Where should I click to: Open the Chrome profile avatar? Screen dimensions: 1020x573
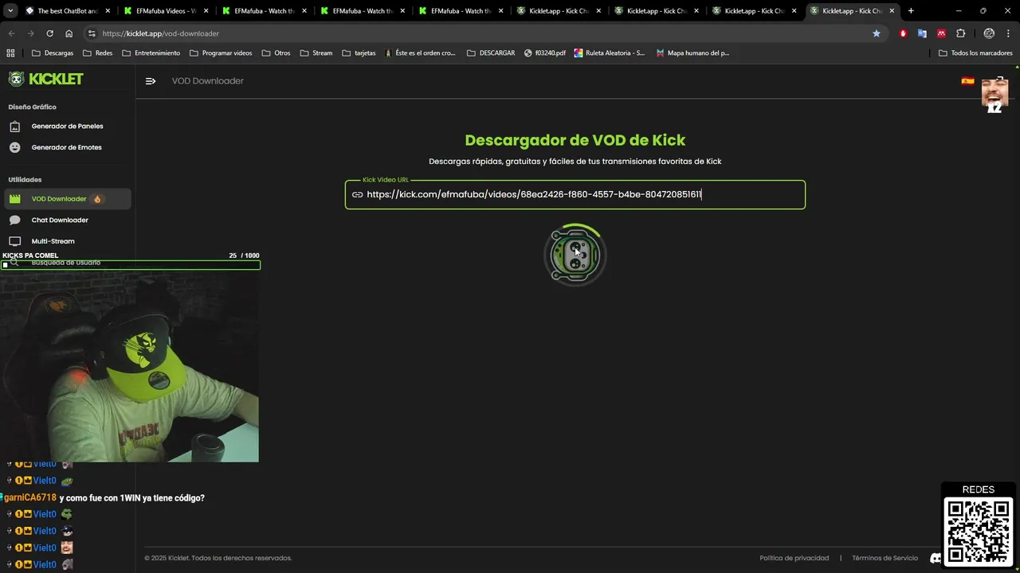pyautogui.click(x=989, y=33)
